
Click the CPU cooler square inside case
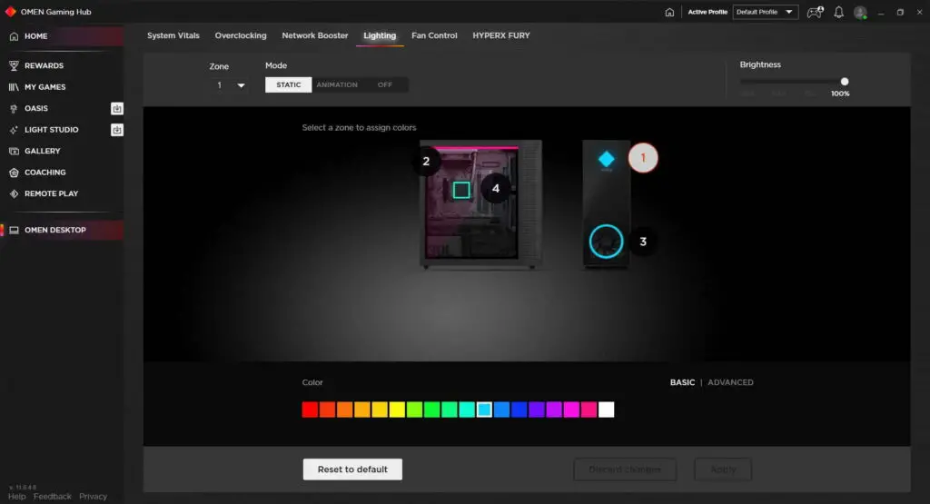point(461,190)
